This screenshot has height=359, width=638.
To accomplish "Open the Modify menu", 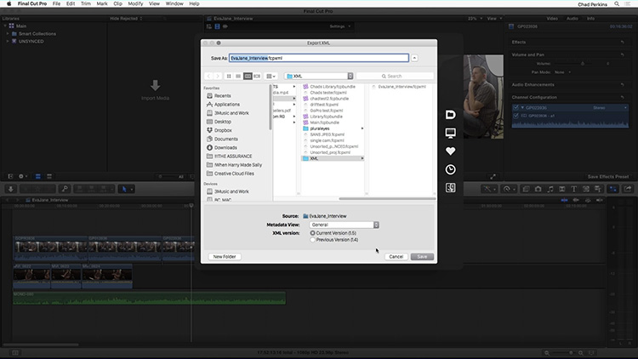I will pos(135,3).
